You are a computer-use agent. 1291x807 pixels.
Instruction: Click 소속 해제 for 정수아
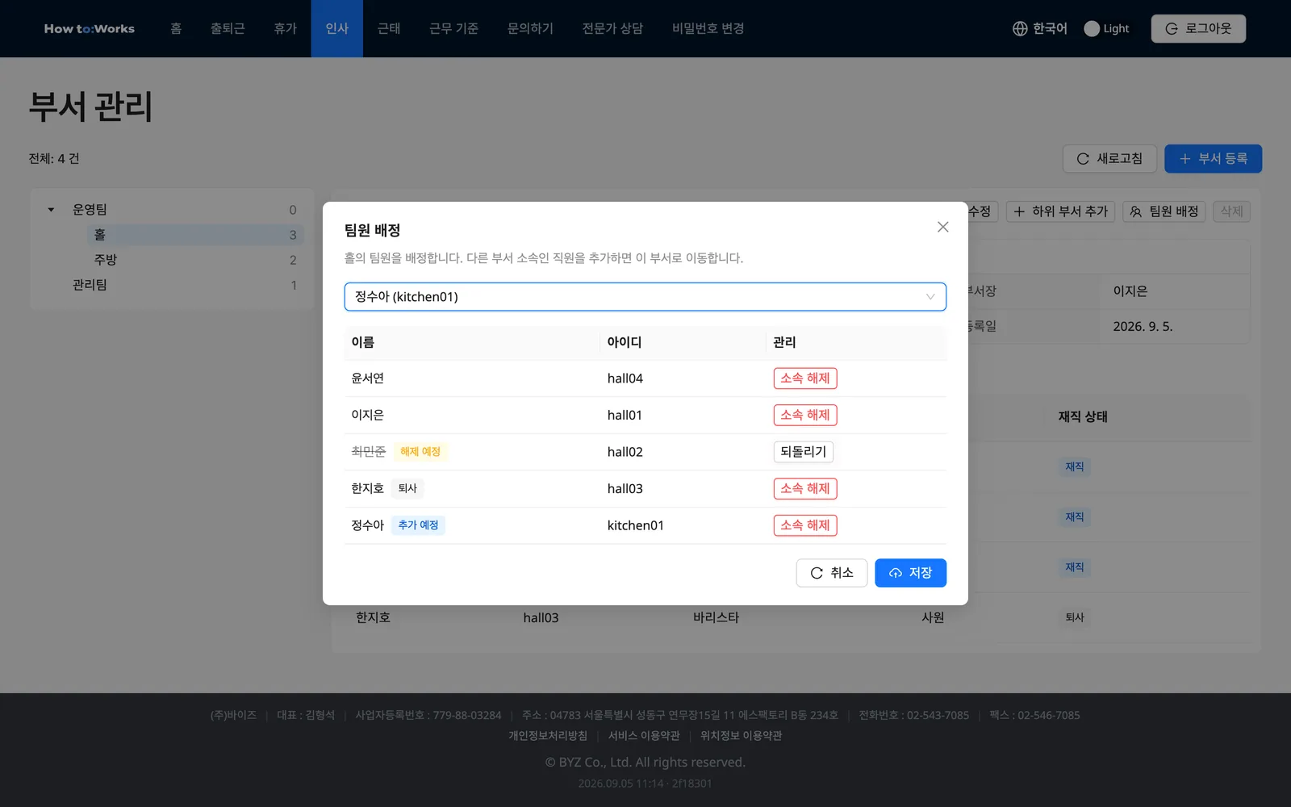point(805,525)
